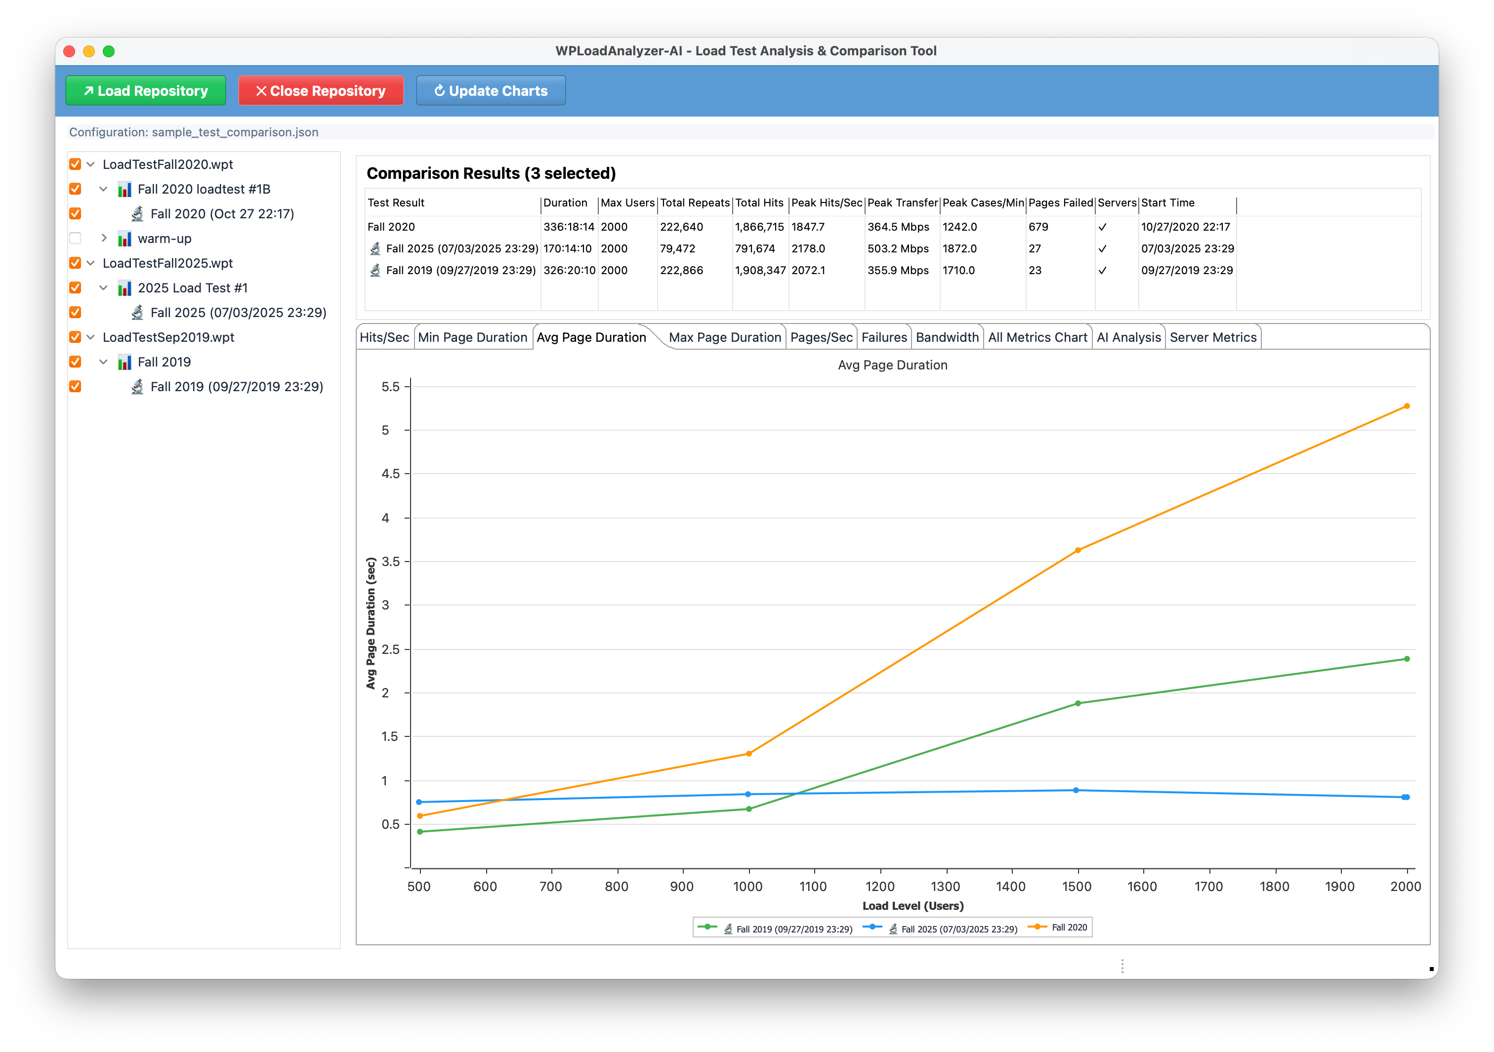Enable the warm-up checkbox

[75, 238]
